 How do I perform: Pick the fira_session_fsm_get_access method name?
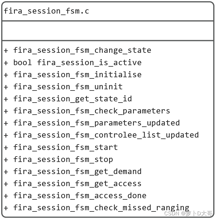[x=77, y=183]
